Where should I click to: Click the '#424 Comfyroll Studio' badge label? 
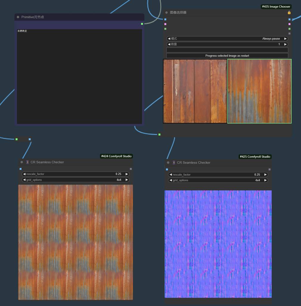pos(116,156)
